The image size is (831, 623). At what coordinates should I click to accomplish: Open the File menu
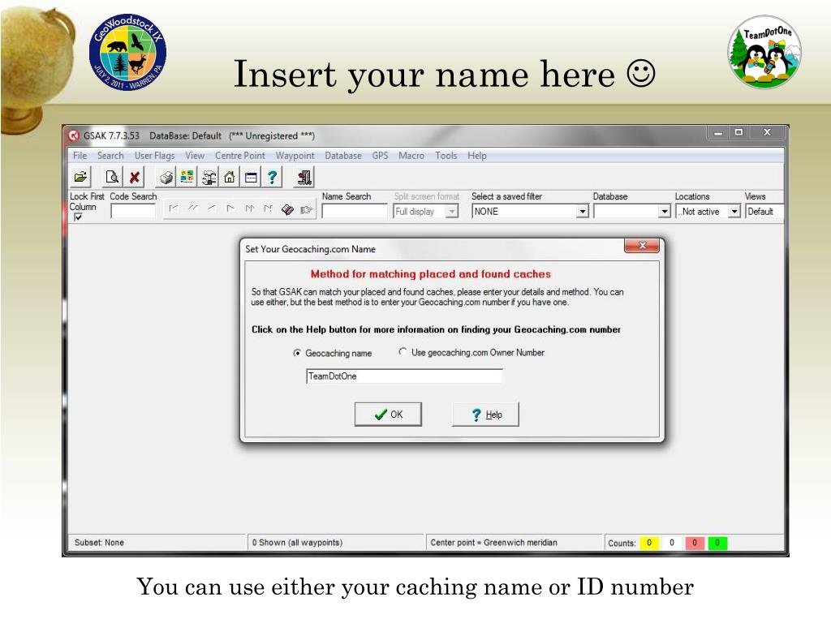click(80, 156)
